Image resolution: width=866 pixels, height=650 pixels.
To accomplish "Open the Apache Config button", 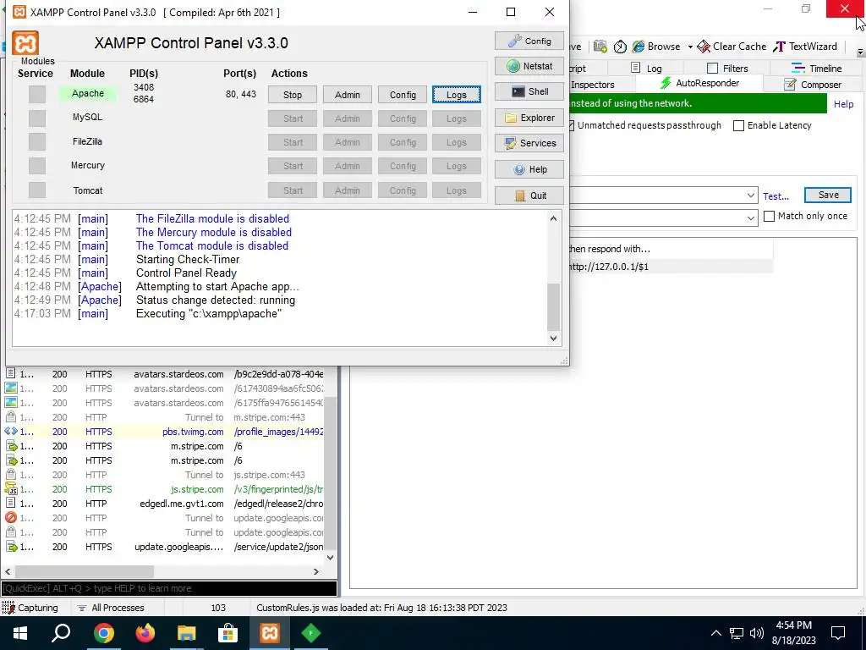I will [403, 95].
